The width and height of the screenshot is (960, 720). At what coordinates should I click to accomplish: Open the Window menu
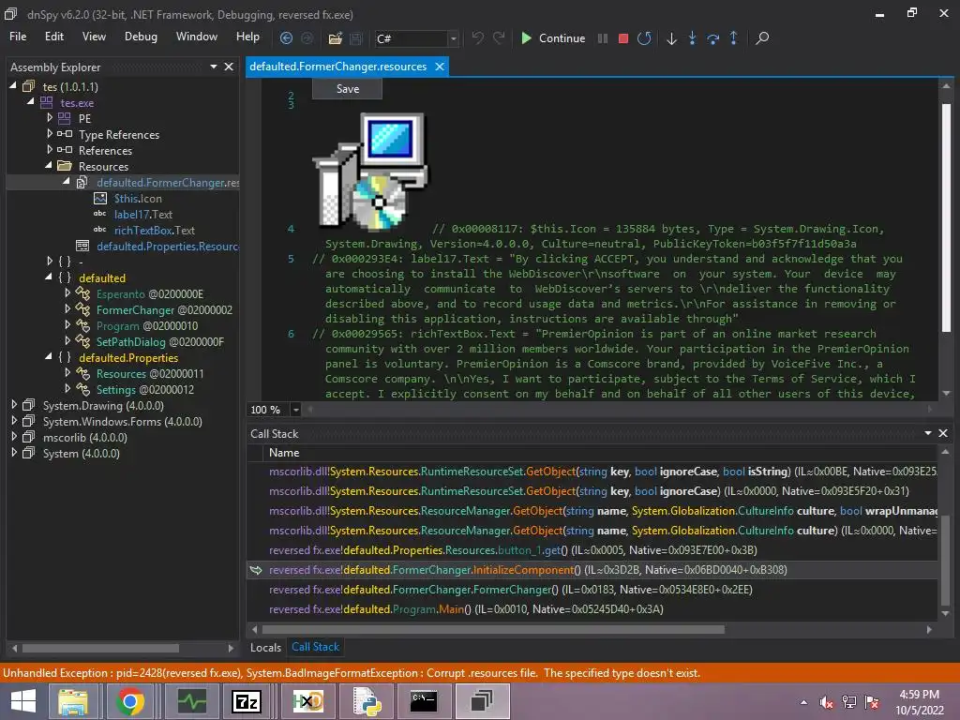(197, 37)
